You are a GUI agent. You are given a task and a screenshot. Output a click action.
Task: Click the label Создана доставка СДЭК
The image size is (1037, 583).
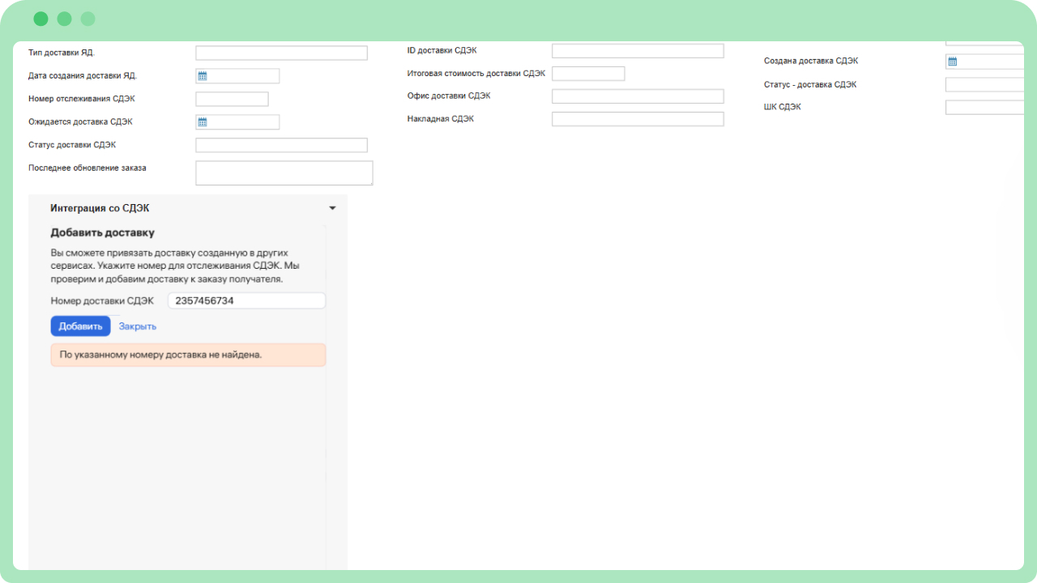(811, 62)
